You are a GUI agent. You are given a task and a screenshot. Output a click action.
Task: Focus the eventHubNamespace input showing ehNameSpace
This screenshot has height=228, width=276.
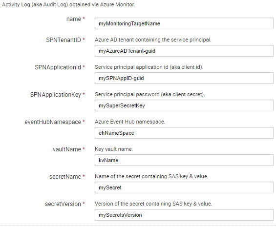pos(184,133)
